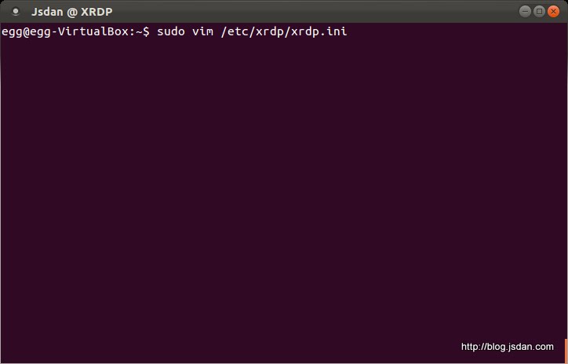568x364 pixels.
Task: Click the username egg before the @ sign
Action: pos(11,31)
